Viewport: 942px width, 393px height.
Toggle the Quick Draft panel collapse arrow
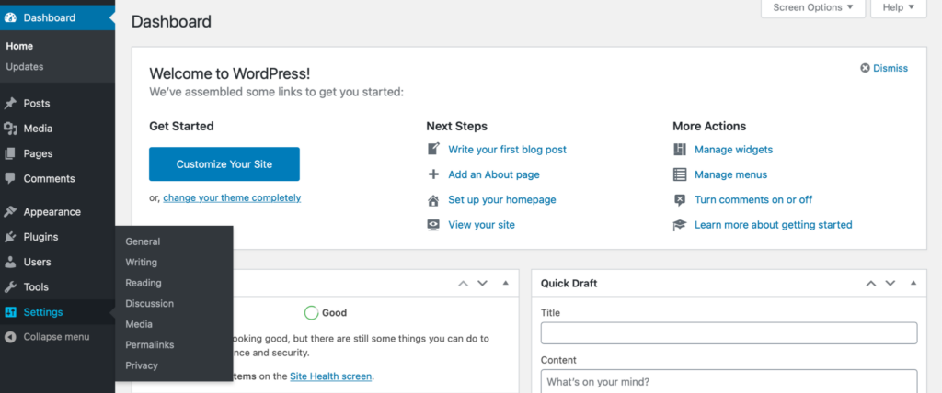pyautogui.click(x=912, y=284)
